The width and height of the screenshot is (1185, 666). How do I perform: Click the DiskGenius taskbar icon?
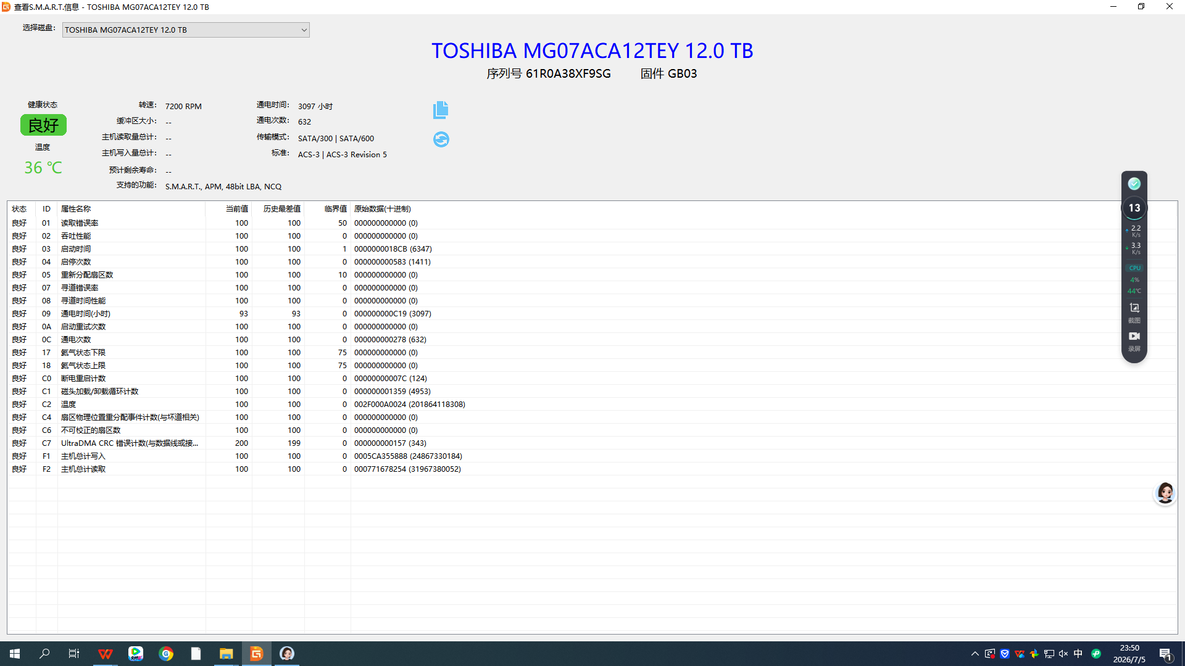[x=256, y=654]
